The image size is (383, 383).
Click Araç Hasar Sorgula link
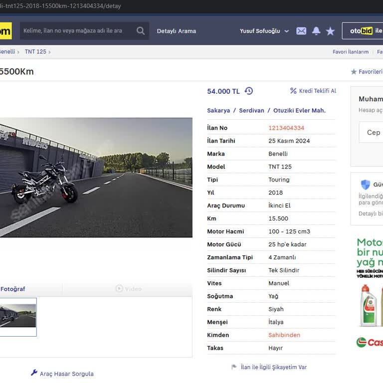[67, 374]
